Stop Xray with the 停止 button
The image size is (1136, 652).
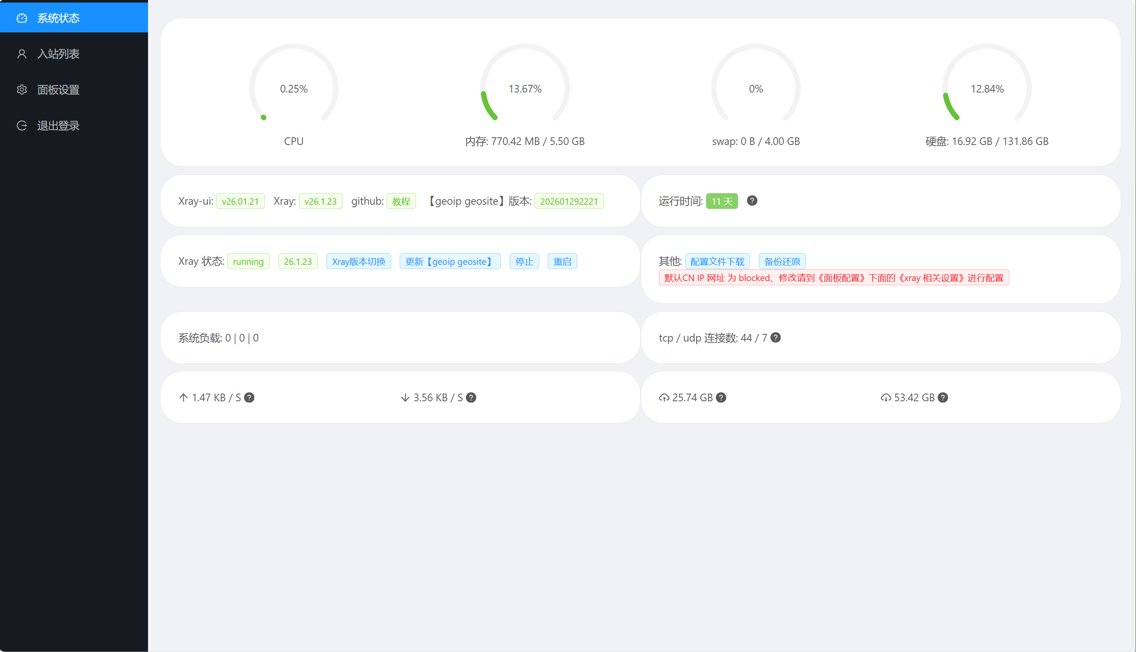point(524,261)
